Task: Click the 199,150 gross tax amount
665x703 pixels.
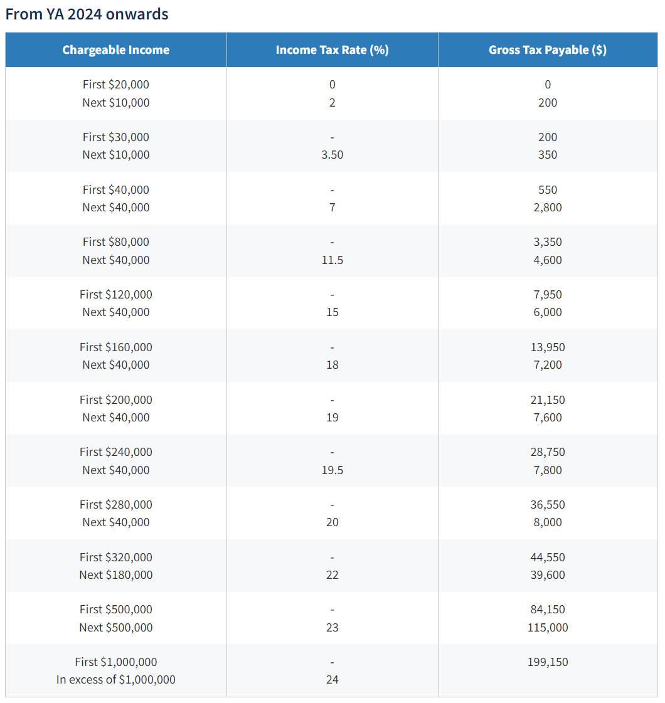Action: tap(547, 662)
